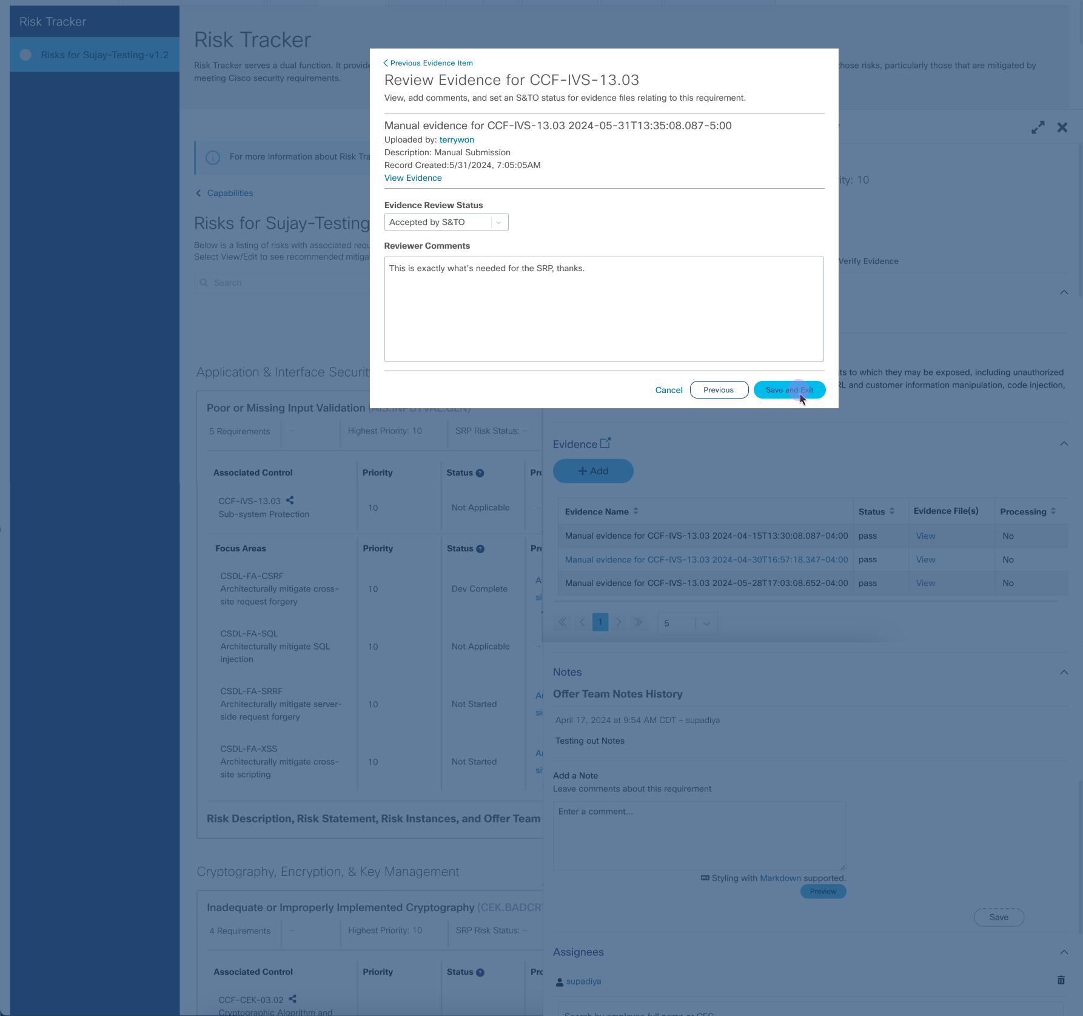This screenshot has width=1083, height=1016.
Task: Click the 5 Requirements label
Action: point(240,431)
